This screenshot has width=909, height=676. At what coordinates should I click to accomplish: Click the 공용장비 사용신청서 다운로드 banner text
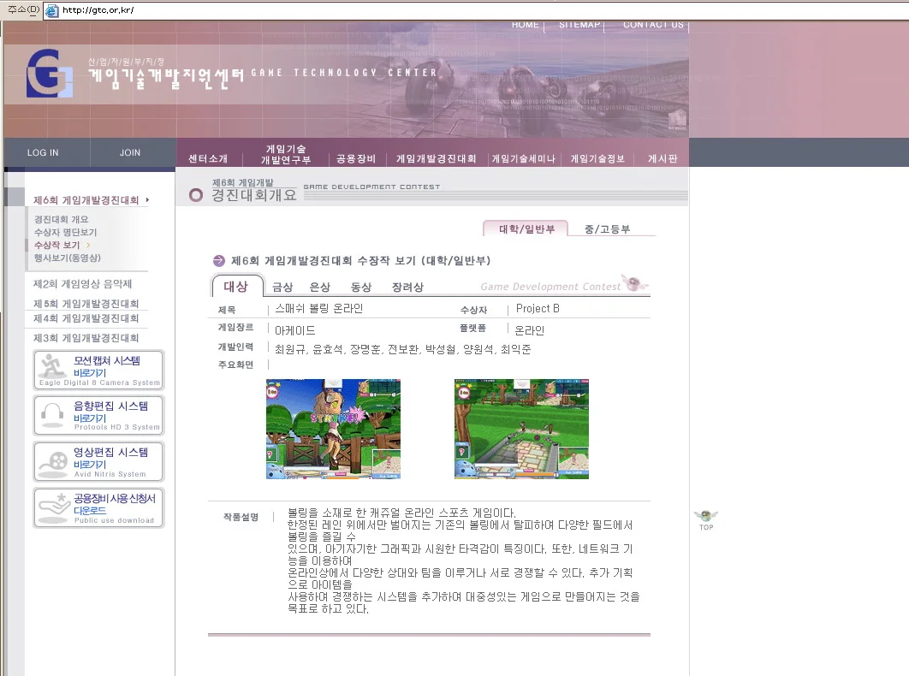(x=114, y=504)
